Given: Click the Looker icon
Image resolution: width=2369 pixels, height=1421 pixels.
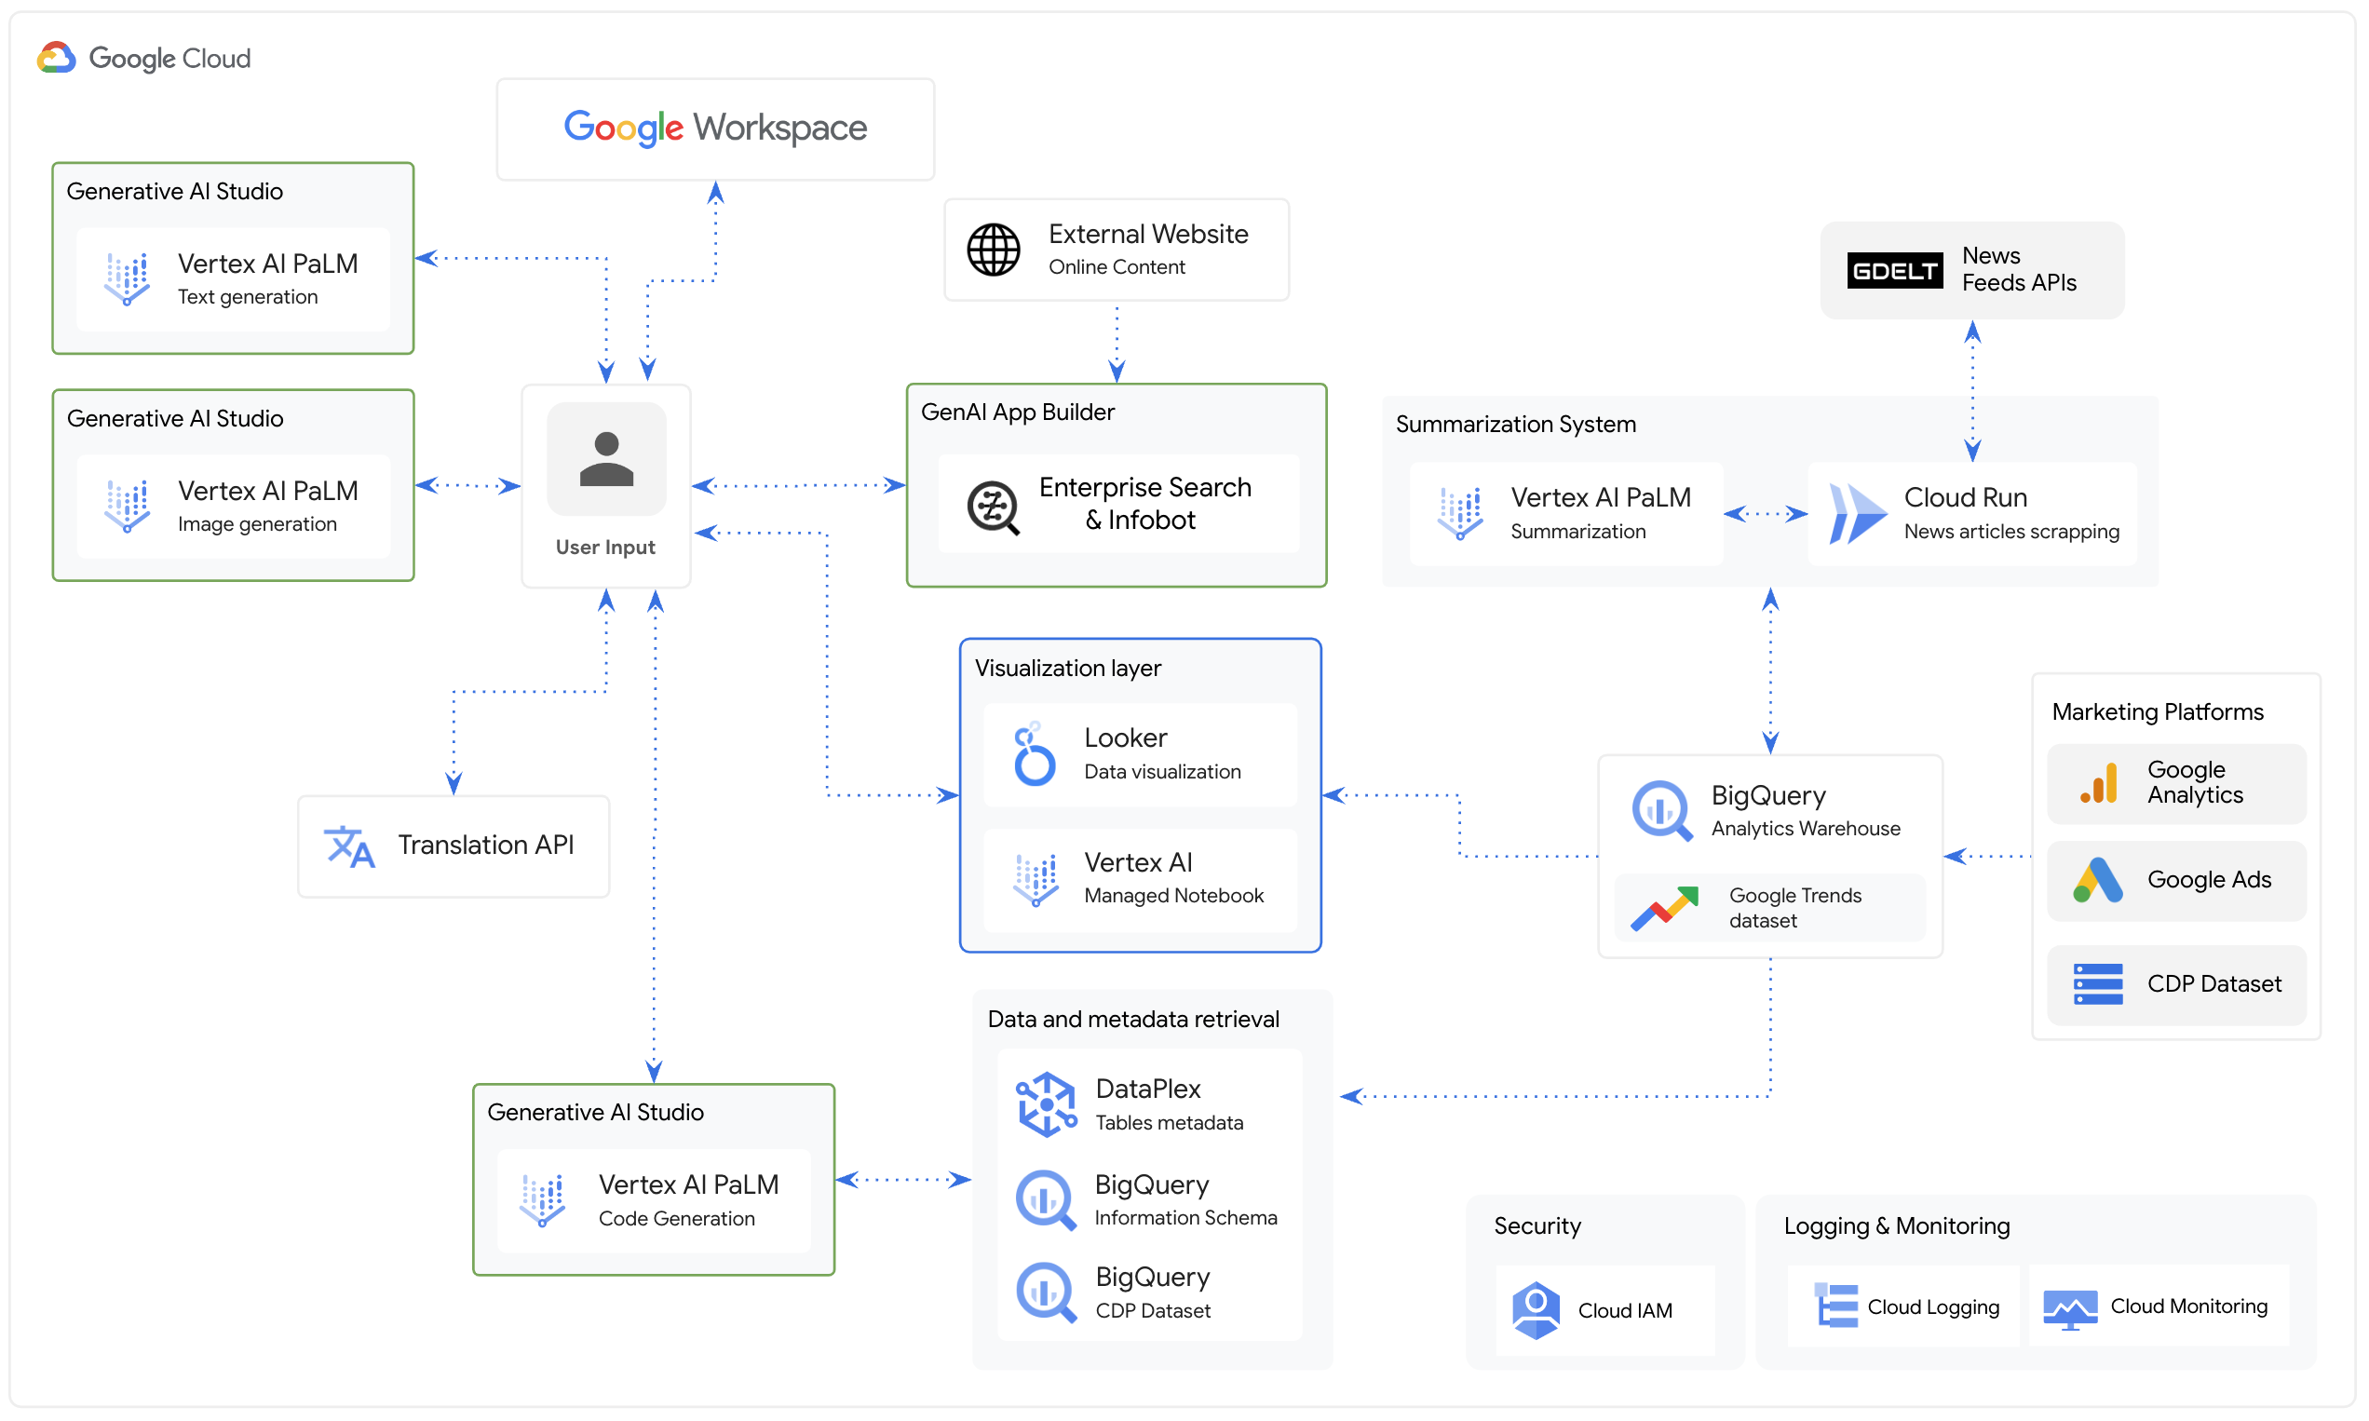Looking at the screenshot, I should [x=1036, y=754].
